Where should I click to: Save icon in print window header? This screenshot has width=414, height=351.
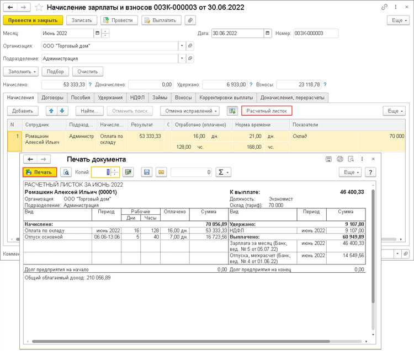click(x=329, y=159)
